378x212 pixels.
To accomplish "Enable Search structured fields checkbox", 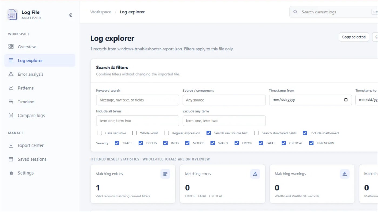I will point(256,133).
